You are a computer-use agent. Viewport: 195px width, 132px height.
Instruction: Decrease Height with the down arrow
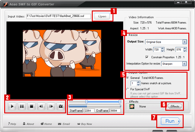185,51
